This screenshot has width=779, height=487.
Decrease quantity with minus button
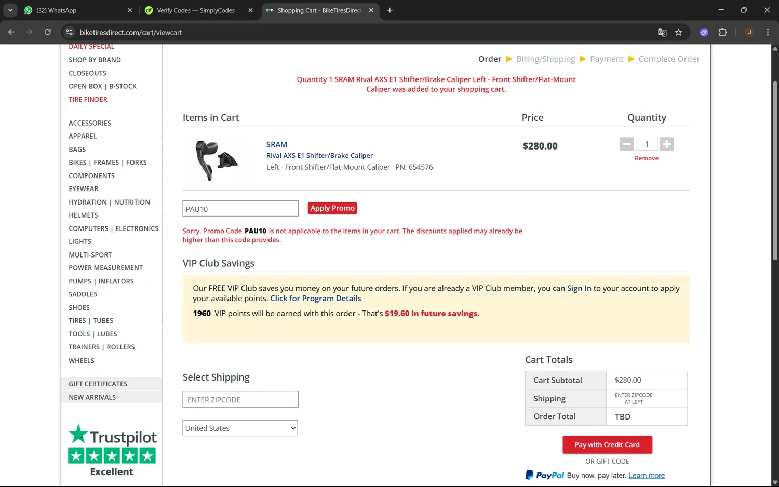[626, 144]
